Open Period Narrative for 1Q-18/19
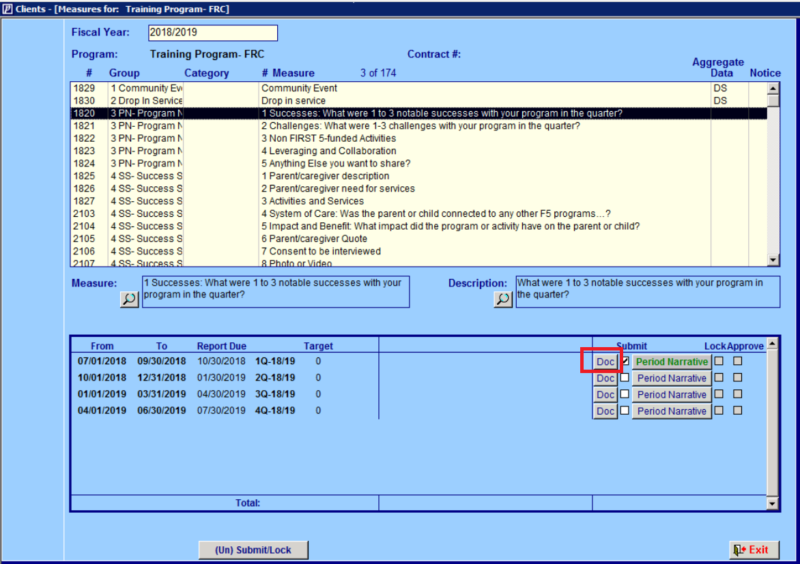The height and width of the screenshot is (564, 800). click(x=672, y=361)
